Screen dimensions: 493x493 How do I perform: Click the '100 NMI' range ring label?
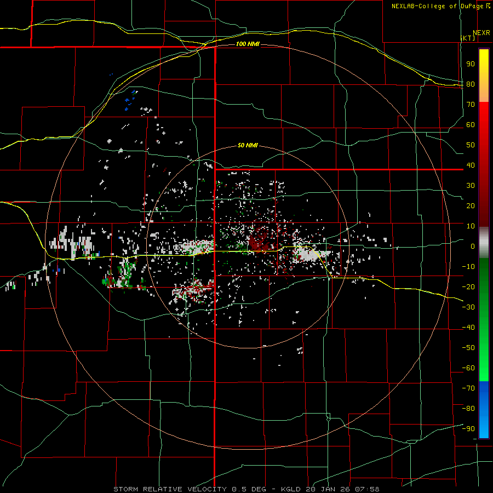tap(248, 44)
